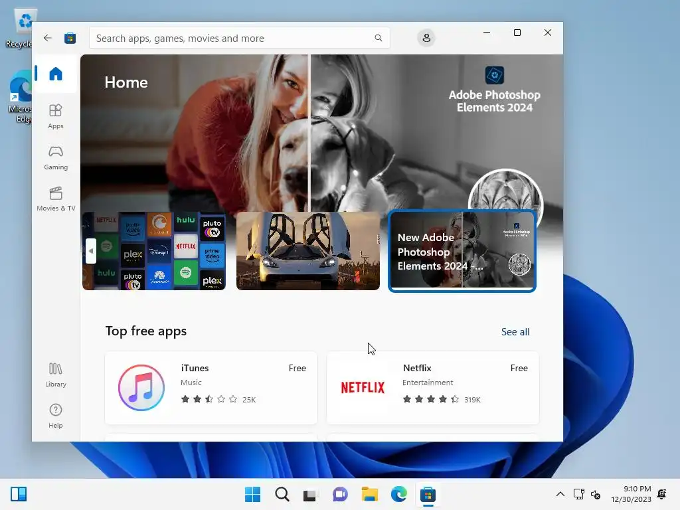
Task: Click the search magnifier icon in search box
Action: (x=378, y=38)
